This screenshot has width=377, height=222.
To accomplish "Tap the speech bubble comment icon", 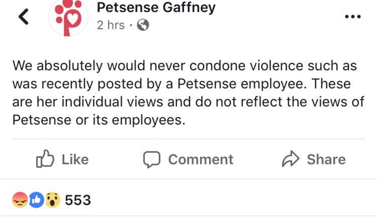I will pyautogui.click(x=152, y=159).
